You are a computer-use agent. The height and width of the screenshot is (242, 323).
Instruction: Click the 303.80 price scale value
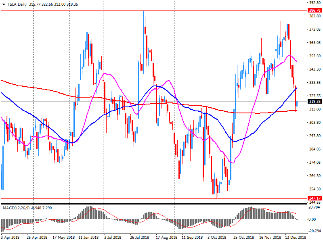[x=315, y=123]
